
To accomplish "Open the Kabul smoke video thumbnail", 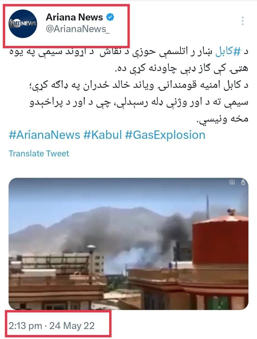I will pyautogui.click(x=128, y=244).
